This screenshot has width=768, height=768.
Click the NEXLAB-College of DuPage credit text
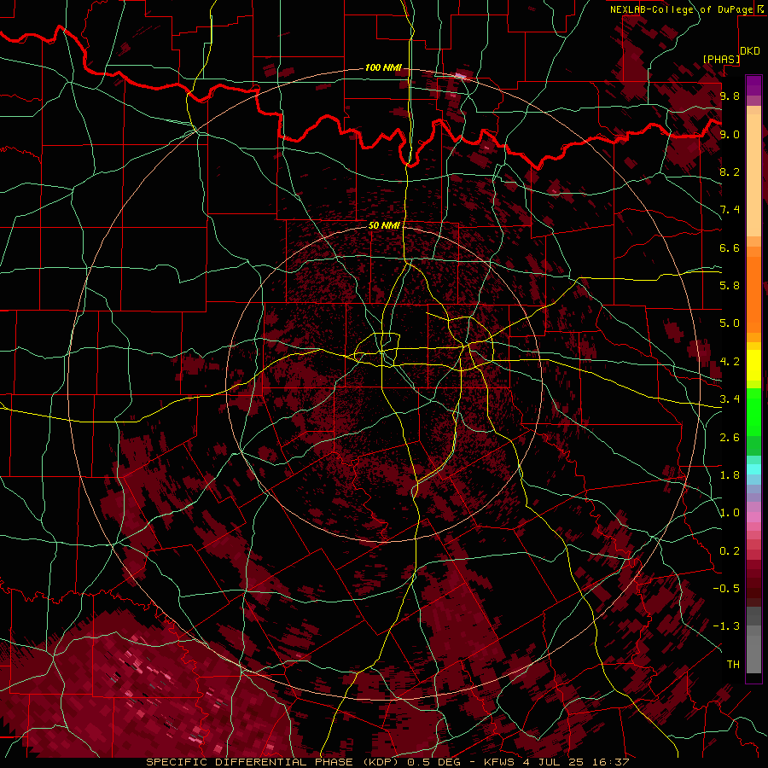[x=681, y=9]
